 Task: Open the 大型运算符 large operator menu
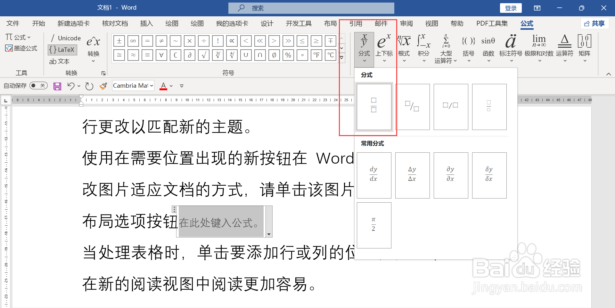446,49
